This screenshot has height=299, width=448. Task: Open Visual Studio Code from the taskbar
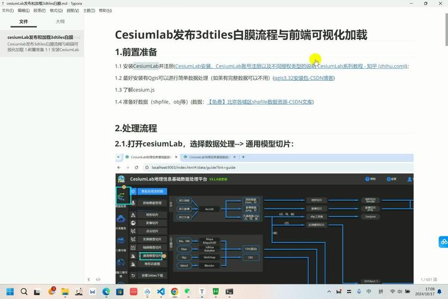point(161,292)
